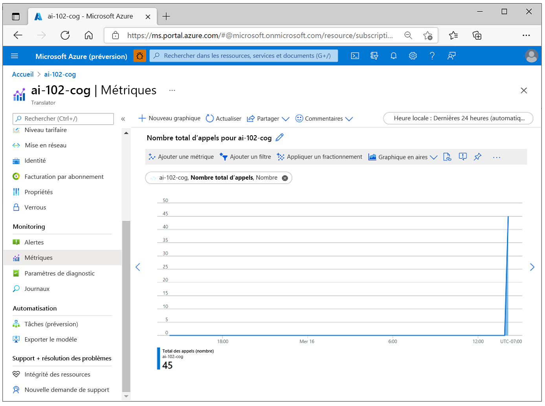
Task: Pin the chart to dashboard
Action: [477, 157]
